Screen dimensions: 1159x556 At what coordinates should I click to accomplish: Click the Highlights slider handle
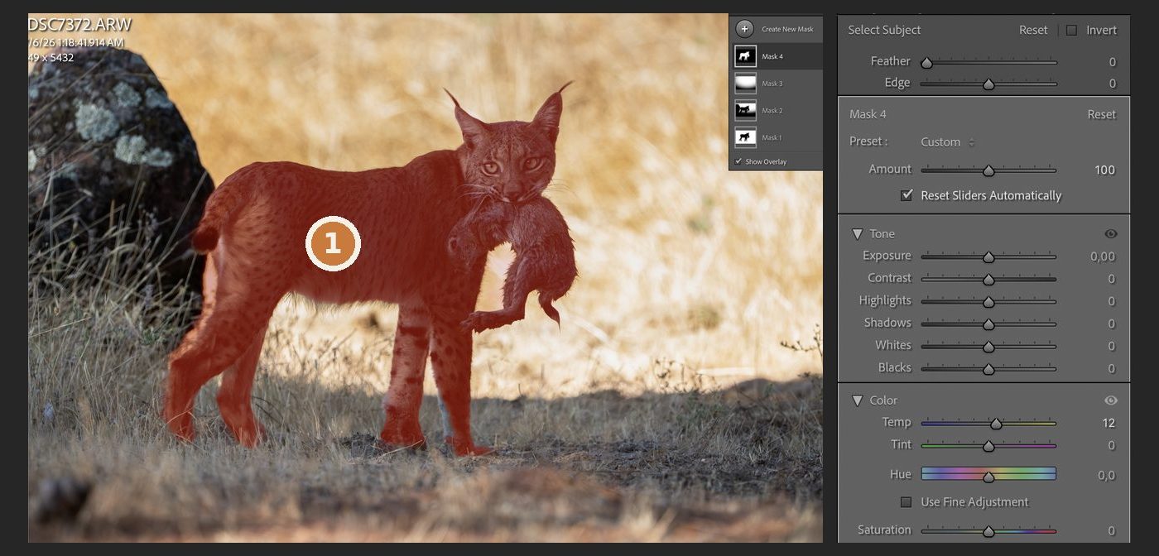tap(988, 302)
